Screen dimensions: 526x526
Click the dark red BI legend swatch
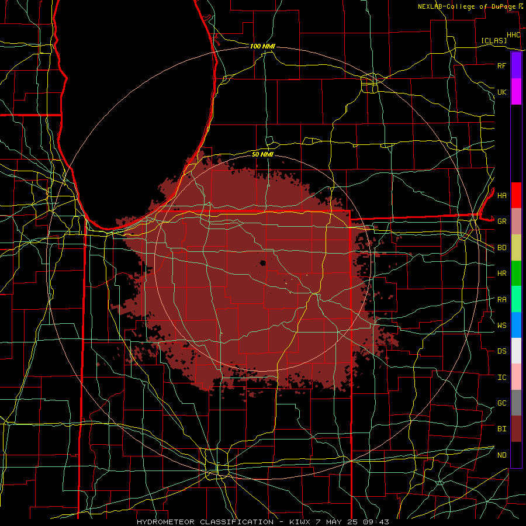tap(516, 429)
